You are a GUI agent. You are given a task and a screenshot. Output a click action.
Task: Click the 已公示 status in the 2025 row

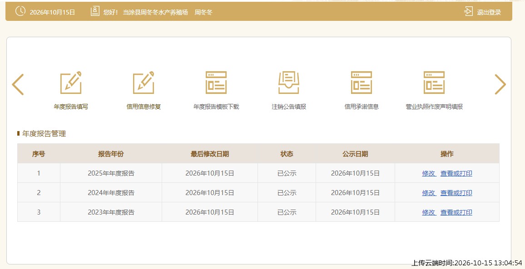(287, 173)
